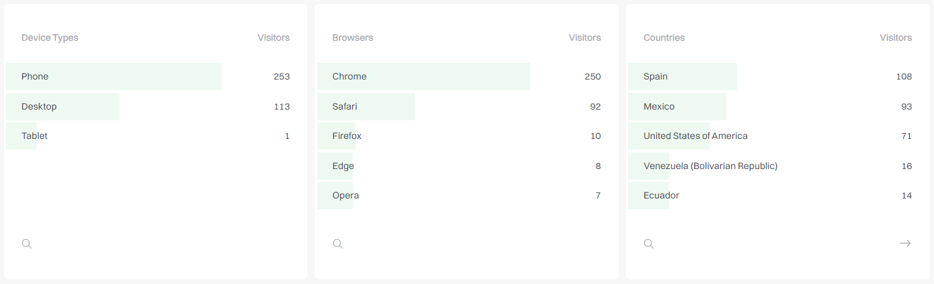Screen dimensions: 934x284
Task: Click search icon in Browsers panel
Action: point(337,244)
